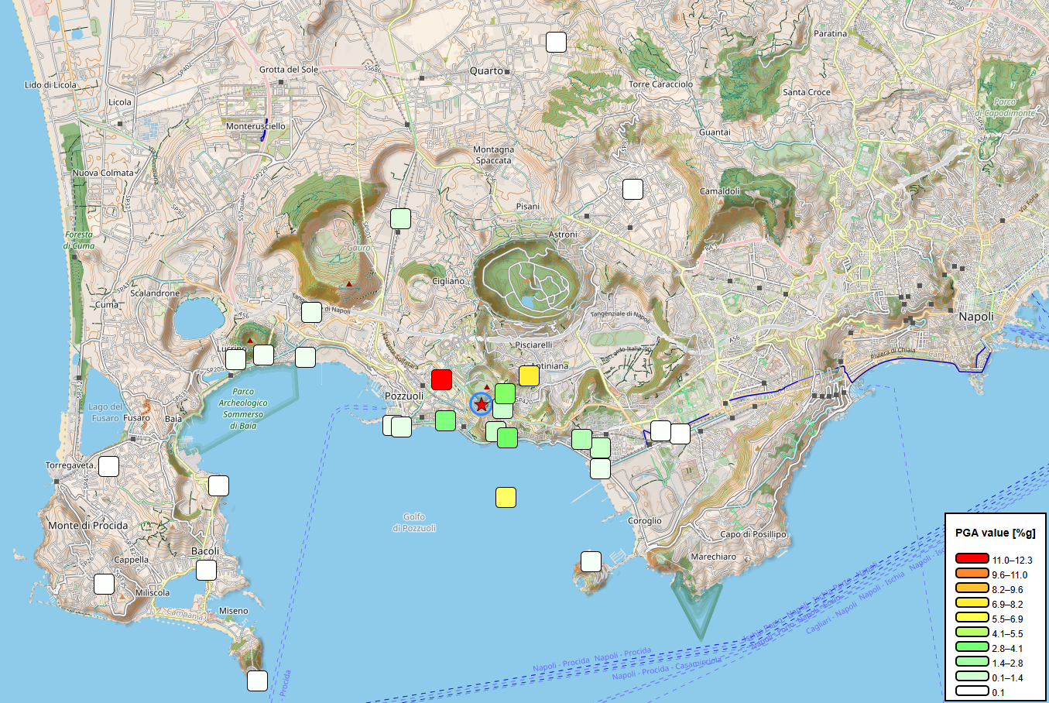
Task: Click the Napoli city label
Action: (x=975, y=317)
